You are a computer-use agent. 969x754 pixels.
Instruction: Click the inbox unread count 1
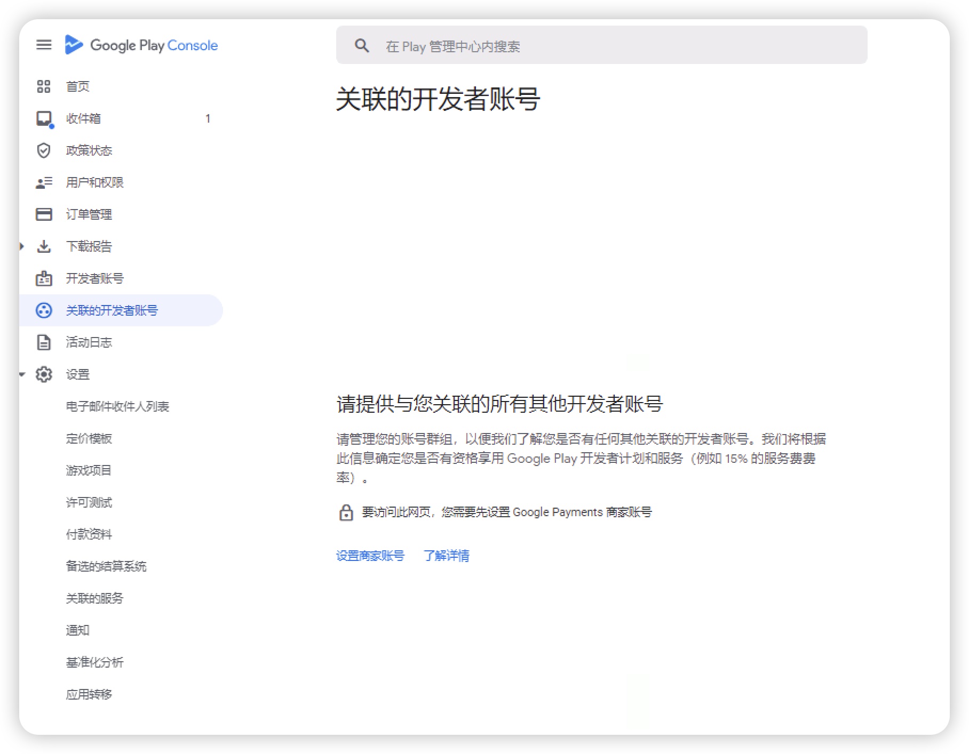click(208, 118)
